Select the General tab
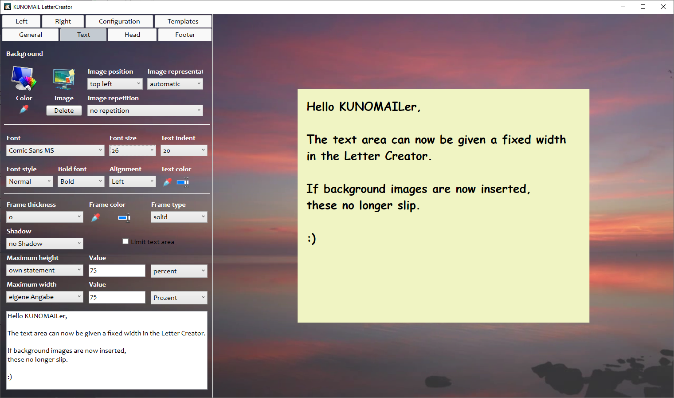Image resolution: width=674 pixels, height=398 pixels. pos(31,35)
